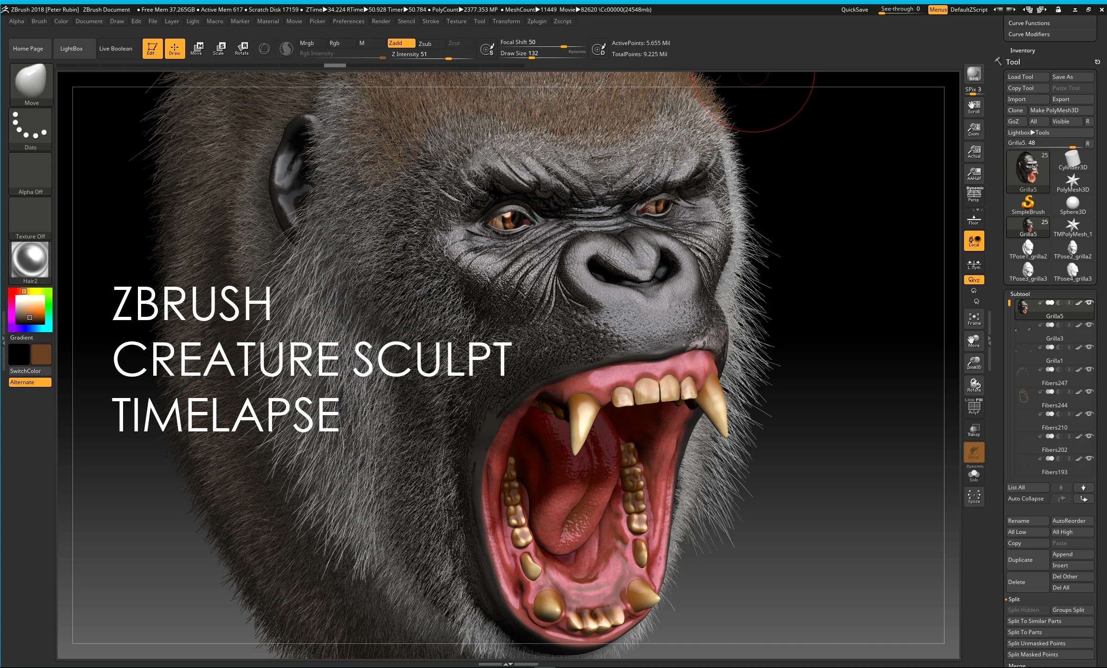Image resolution: width=1107 pixels, height=668 pixels.
Task: Toggle Edit mode button
Action: pos(152,48)
